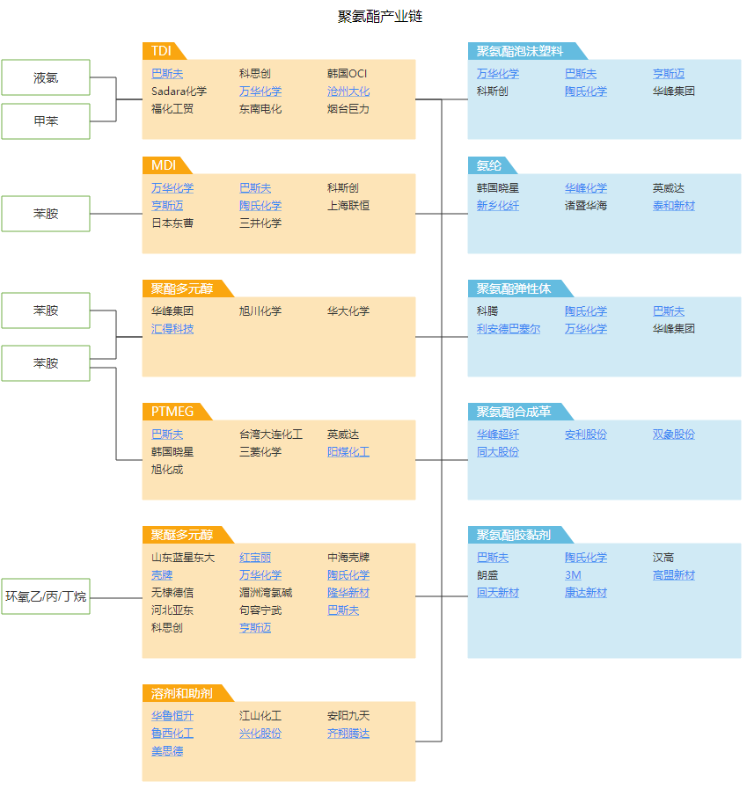Click the PTMEG section header
Image resolution: width=747 pixels, height=789 pixels.
click(x=177, y=411)
